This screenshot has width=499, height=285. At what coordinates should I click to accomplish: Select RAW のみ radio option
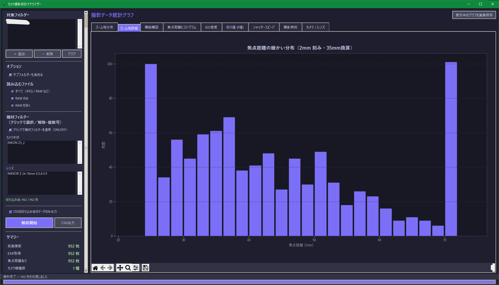(x=12, y=98)
